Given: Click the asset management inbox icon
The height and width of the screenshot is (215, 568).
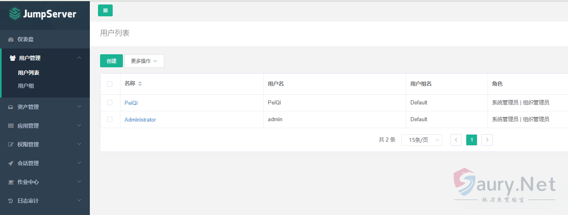Looking at the screenshot, I should tap(11, 107).
